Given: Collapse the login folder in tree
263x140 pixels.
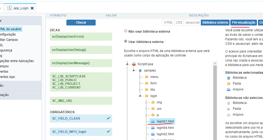Looking at the screenshot, I should point(139,96).
